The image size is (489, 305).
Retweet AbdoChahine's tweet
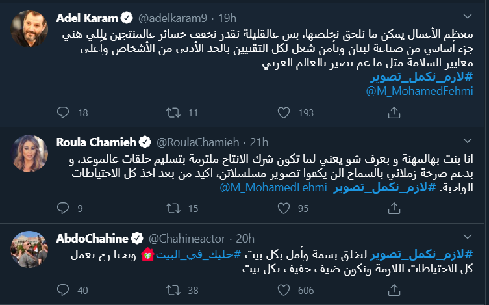174,291
